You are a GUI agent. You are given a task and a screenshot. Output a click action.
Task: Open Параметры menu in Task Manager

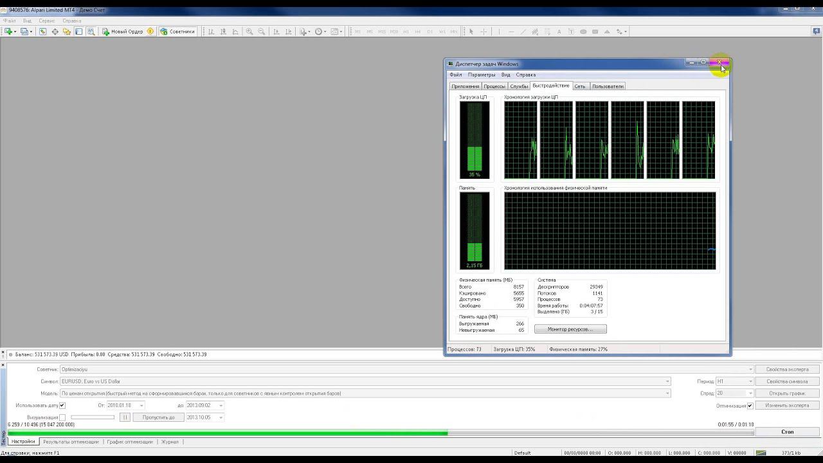482,75
